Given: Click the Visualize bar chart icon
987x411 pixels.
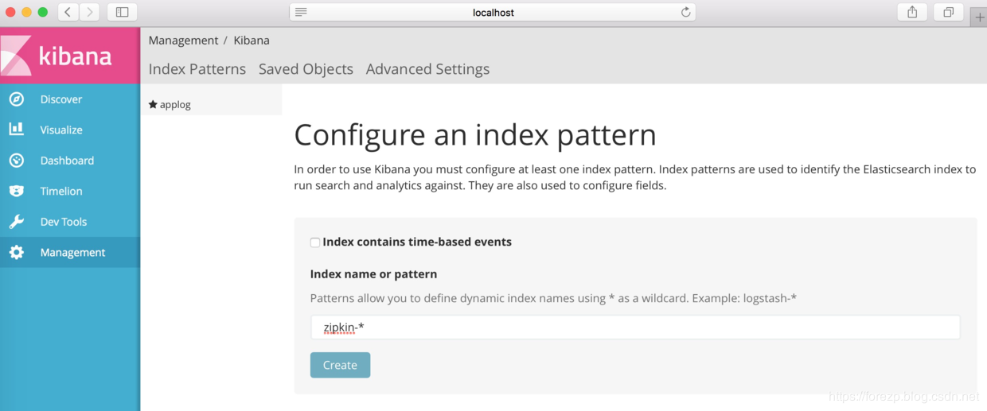Looking at the screenshot, I should [x=16, y=130].
